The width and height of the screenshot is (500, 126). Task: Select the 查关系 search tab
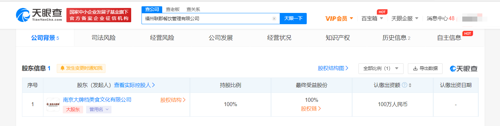(193, 9)
